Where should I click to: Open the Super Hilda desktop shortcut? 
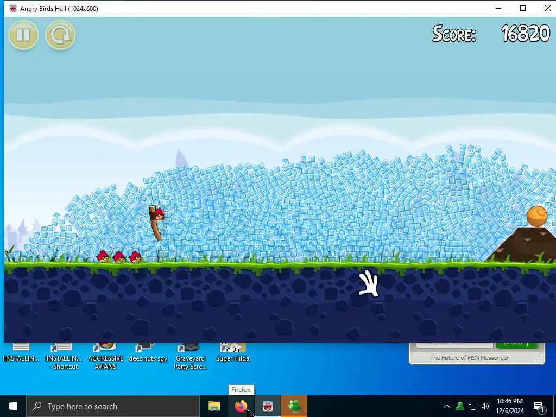click(x=232, y=353)
